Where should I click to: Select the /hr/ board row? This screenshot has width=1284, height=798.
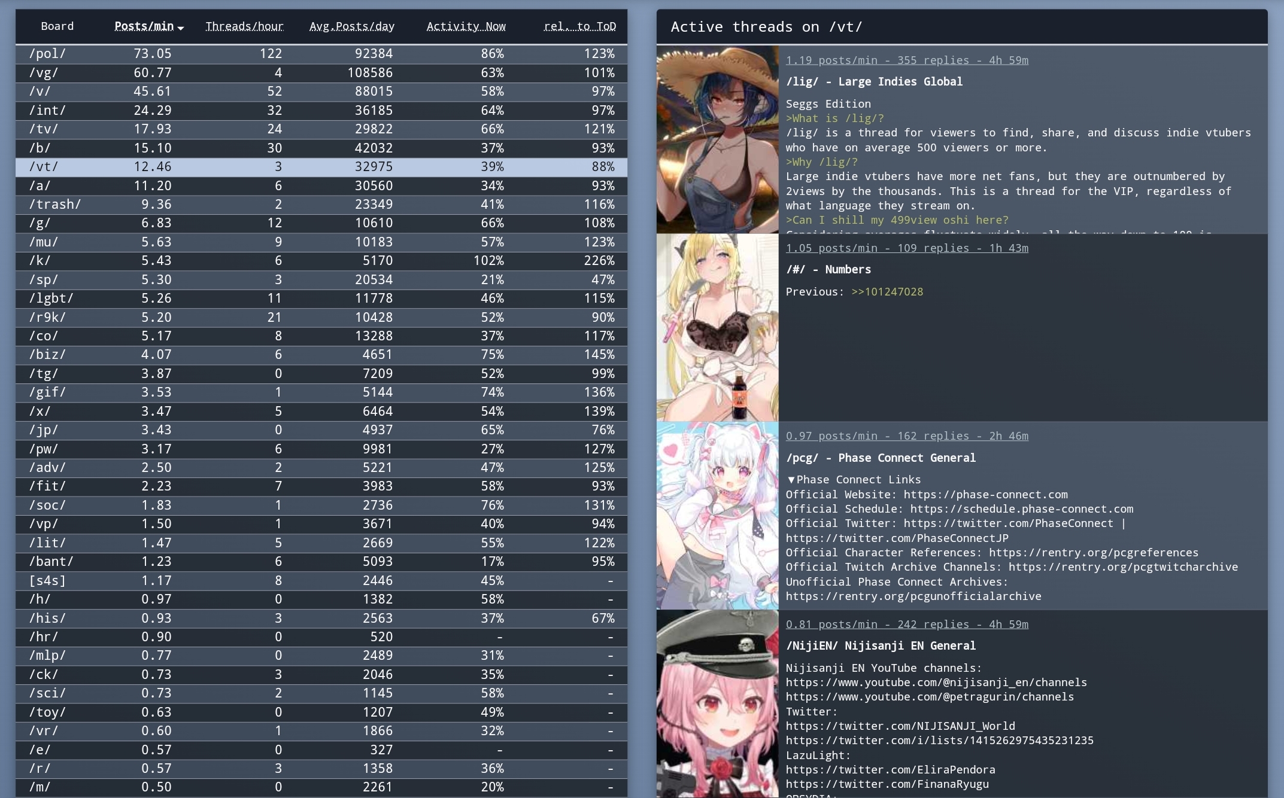tap(321, 637)
